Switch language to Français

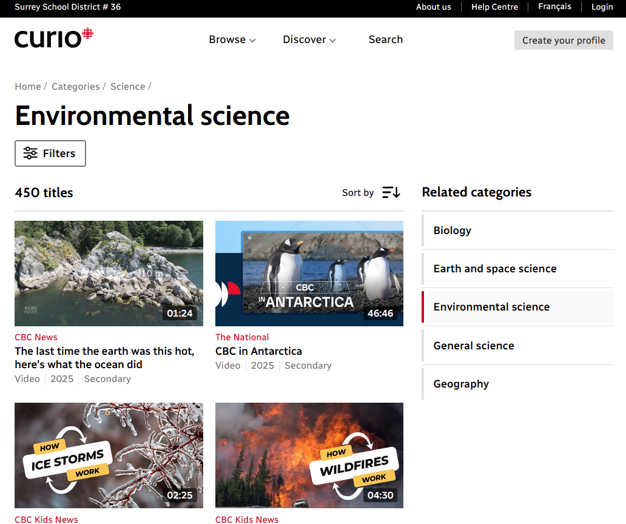tap(554, 7)
